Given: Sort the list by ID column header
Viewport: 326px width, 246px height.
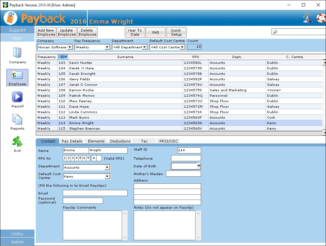Looking at the screenshot, I should [63, 57].
